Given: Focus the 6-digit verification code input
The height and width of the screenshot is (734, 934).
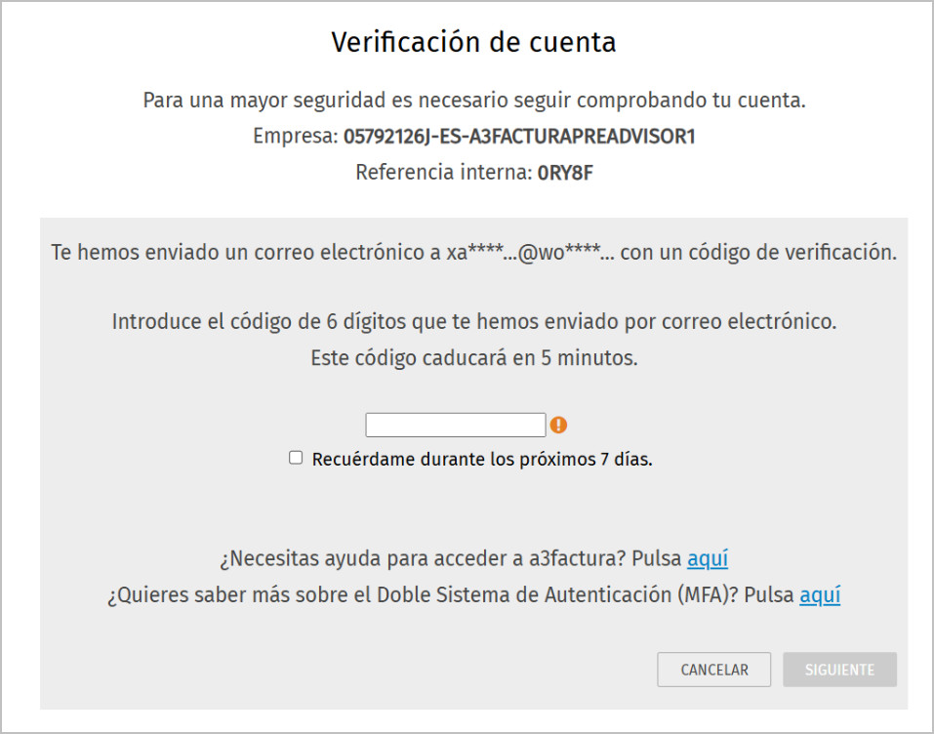Looking at the screenshot, I should pyautogui.click(x=456, y=425).
